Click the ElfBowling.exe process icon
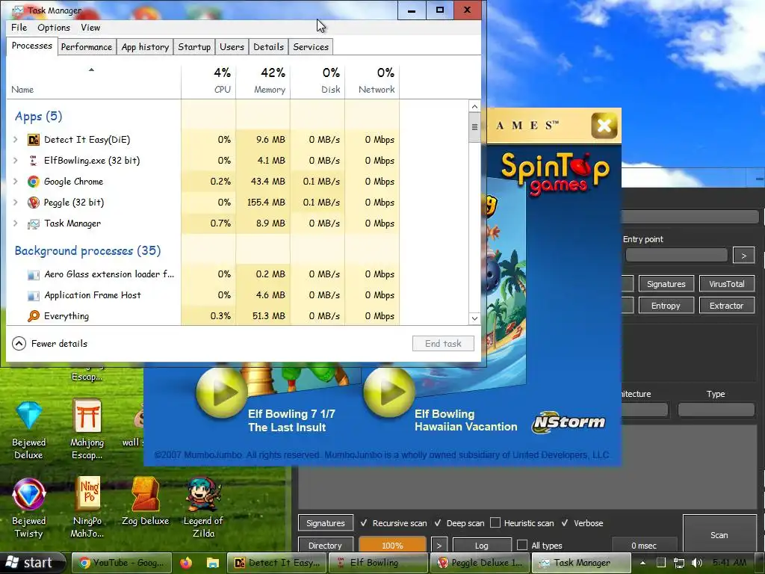Viewport: 765px width, 574px height. [33, 161]
